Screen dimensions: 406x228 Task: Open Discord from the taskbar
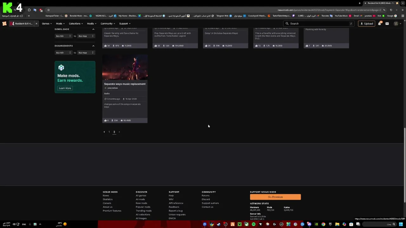pyautogui.click(x=309, y=224)
